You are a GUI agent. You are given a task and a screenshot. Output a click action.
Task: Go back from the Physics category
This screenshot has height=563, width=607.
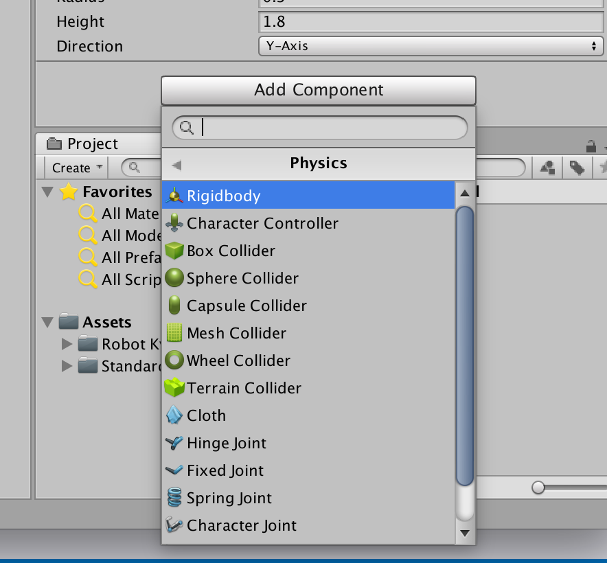pyautogui.click(x=174, y=164)
